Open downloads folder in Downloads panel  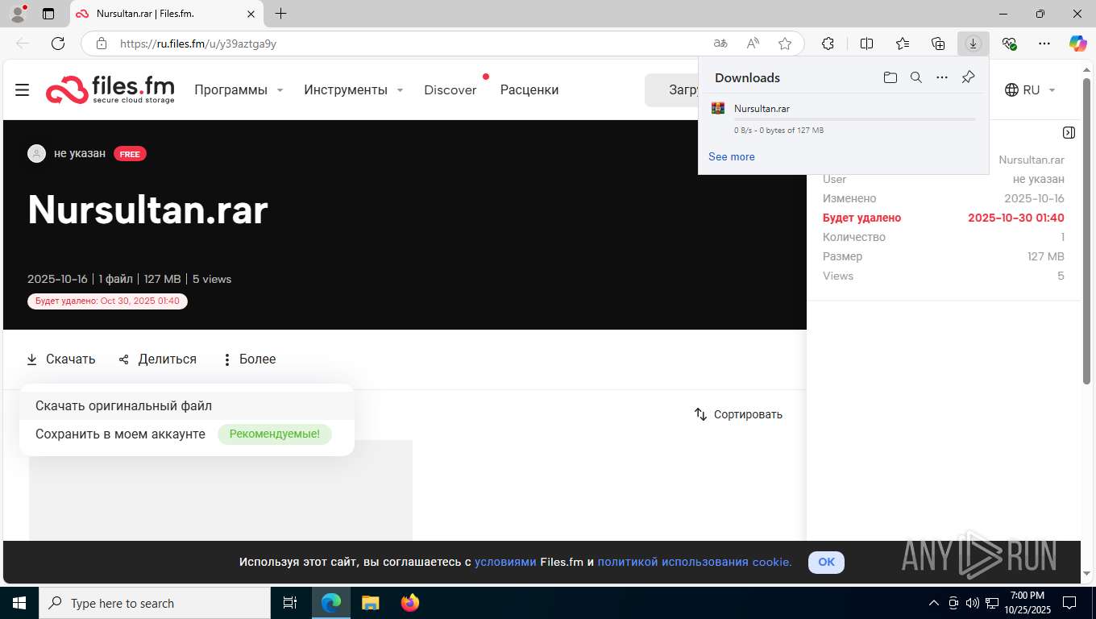[890, 77]
